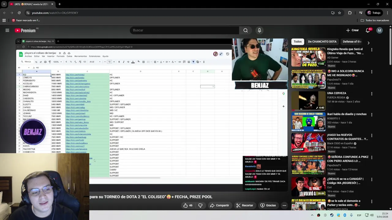Open options for DIEALIS se va video

372,179
